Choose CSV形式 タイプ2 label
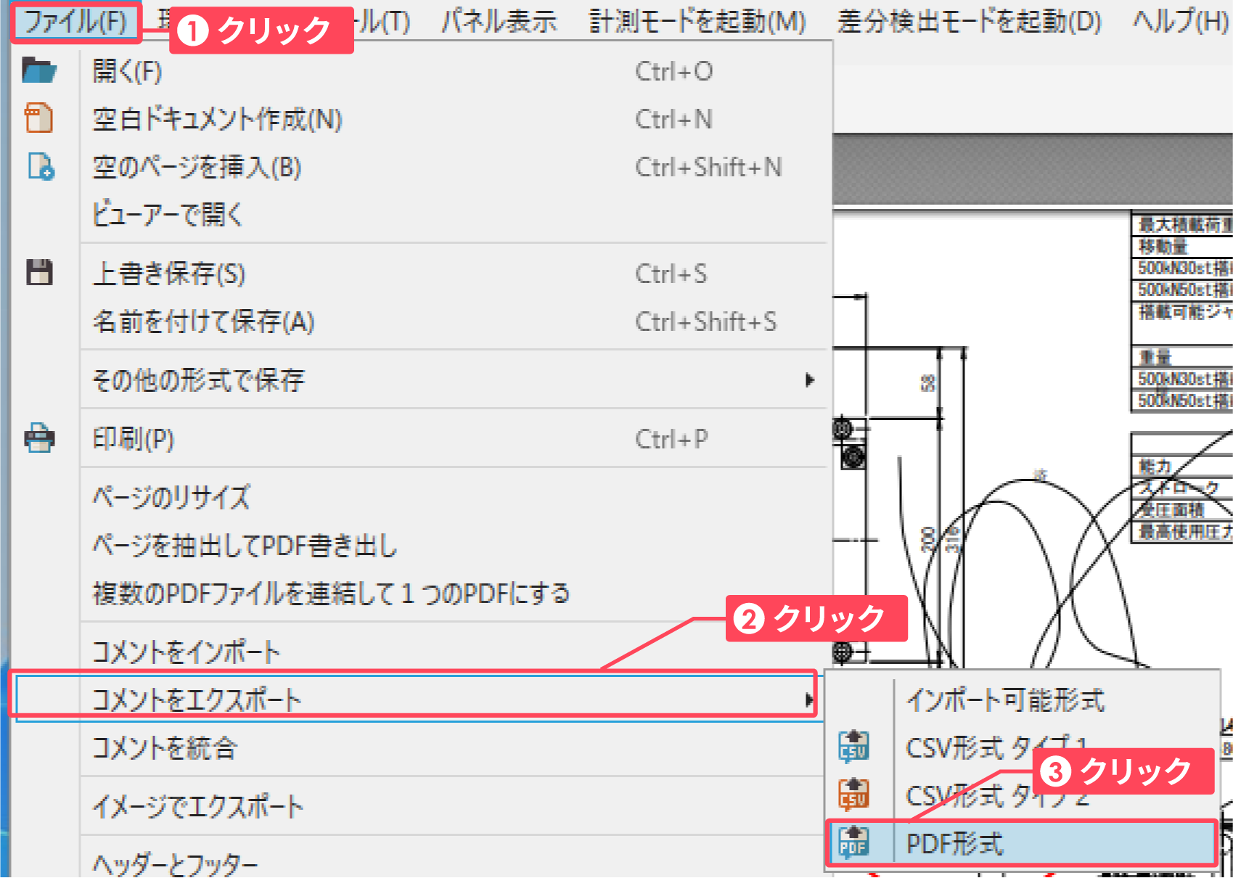Screen dimensions: 1233x878 (x=998, y=795)
